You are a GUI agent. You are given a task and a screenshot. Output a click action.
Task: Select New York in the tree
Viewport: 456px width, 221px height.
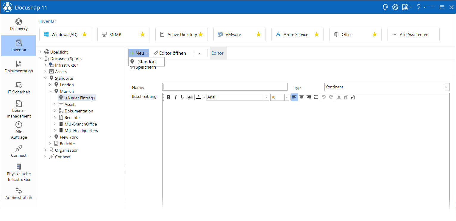point(69,137)
